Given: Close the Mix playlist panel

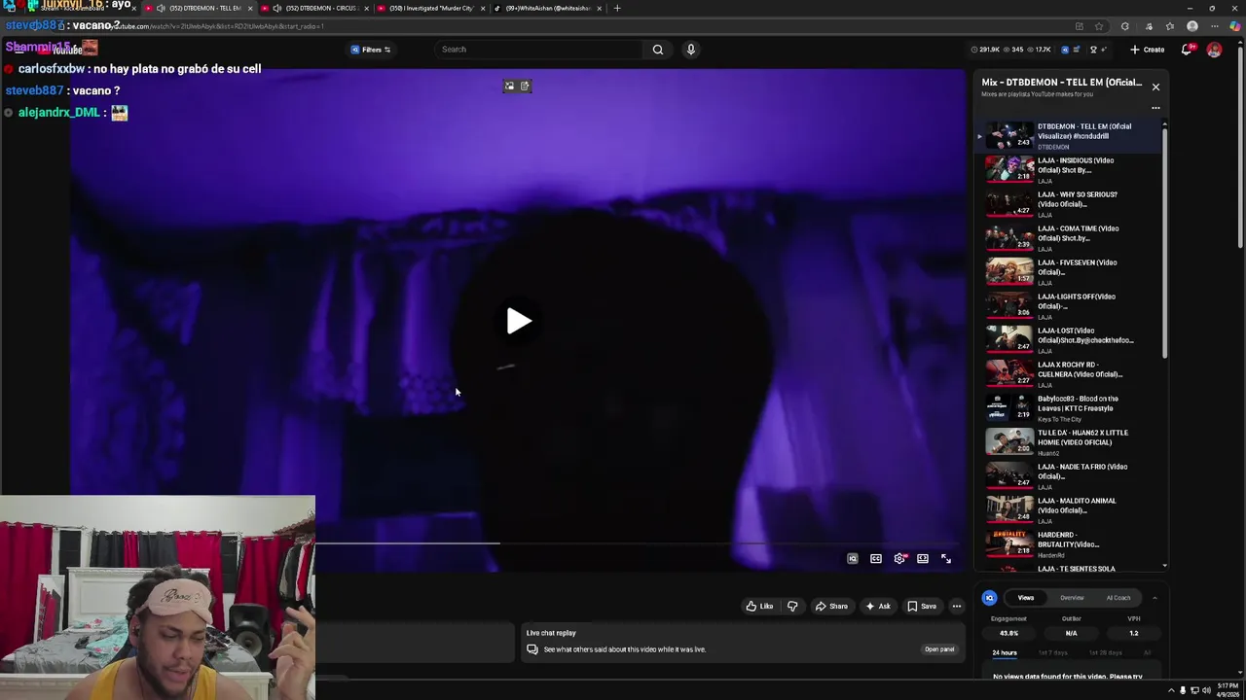Looking at the screenshot, I should (1155, 87).
